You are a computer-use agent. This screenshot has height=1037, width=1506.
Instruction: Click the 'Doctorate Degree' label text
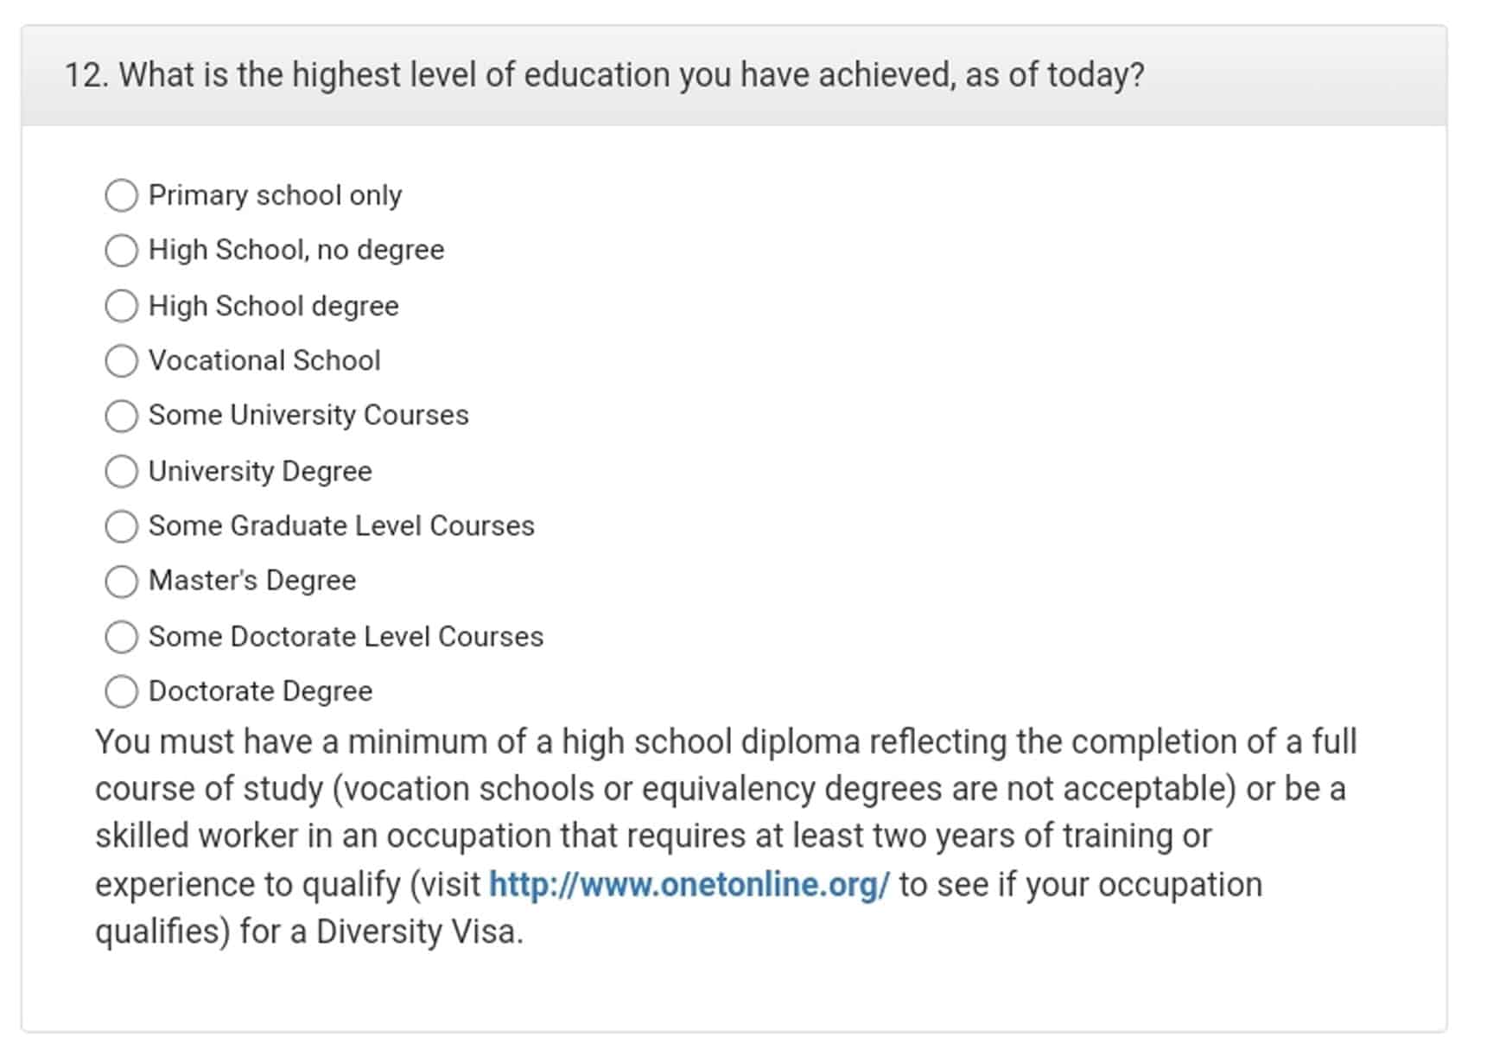[260, 691]
